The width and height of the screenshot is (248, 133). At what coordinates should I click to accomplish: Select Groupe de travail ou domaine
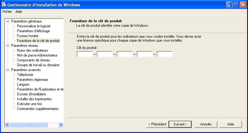coord(38,65)
